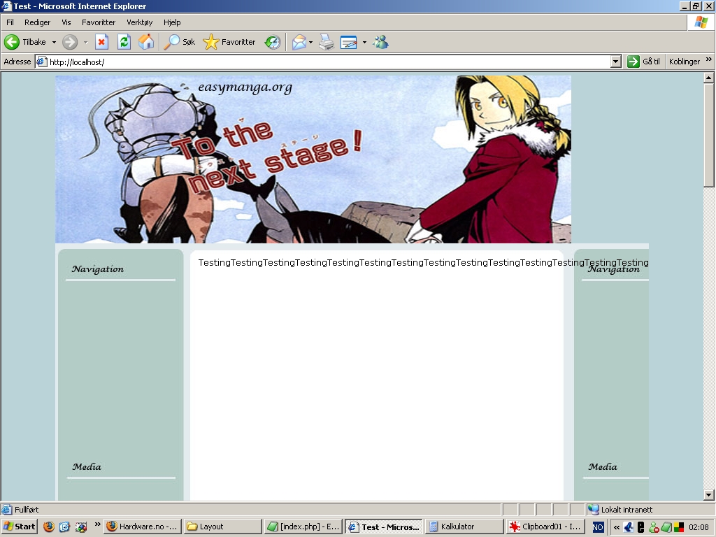Screen dimensions: 716x537
Task: Open the Favoritter star in toolbar
Action: (229, 42)
